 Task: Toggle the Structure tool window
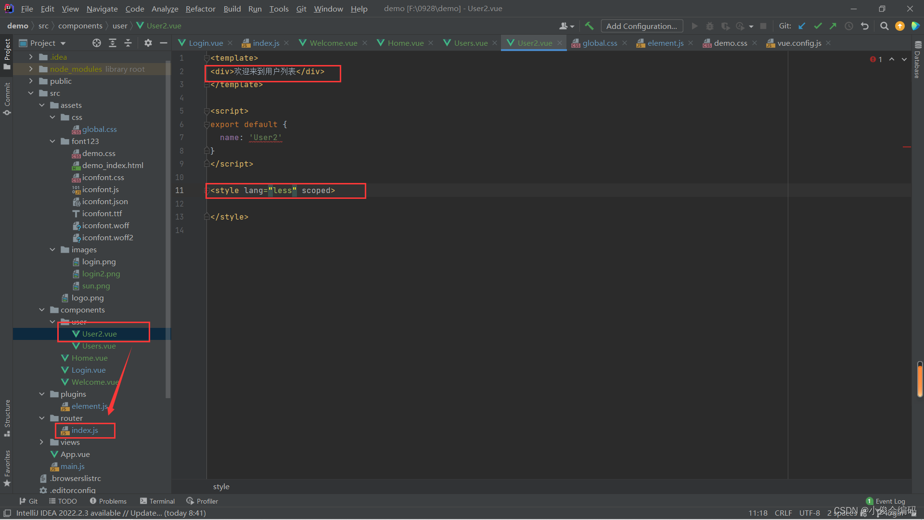tap(7, 417)
